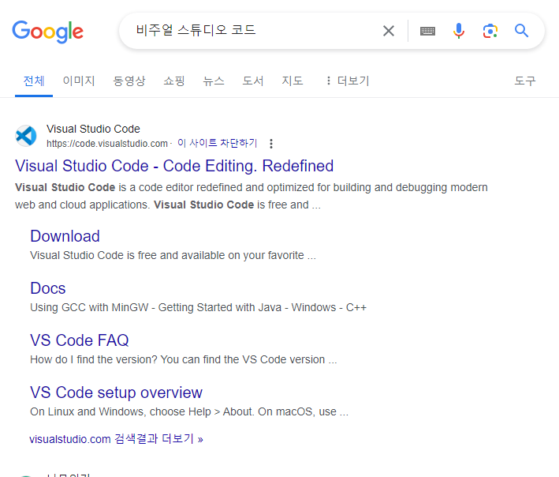Click visualstudio.com 검색결과 더보기 link

click(x=116, y=439)
